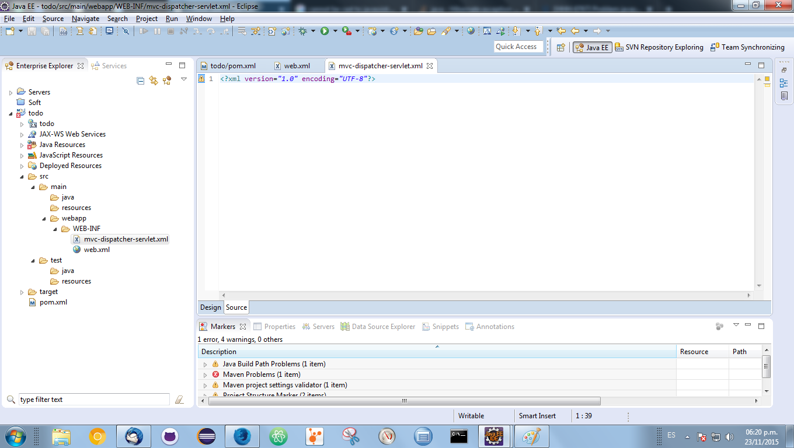This screenshot has height=448, width=794.
Task: Click the Outline icon in right trim
Action: coord(783,83)
